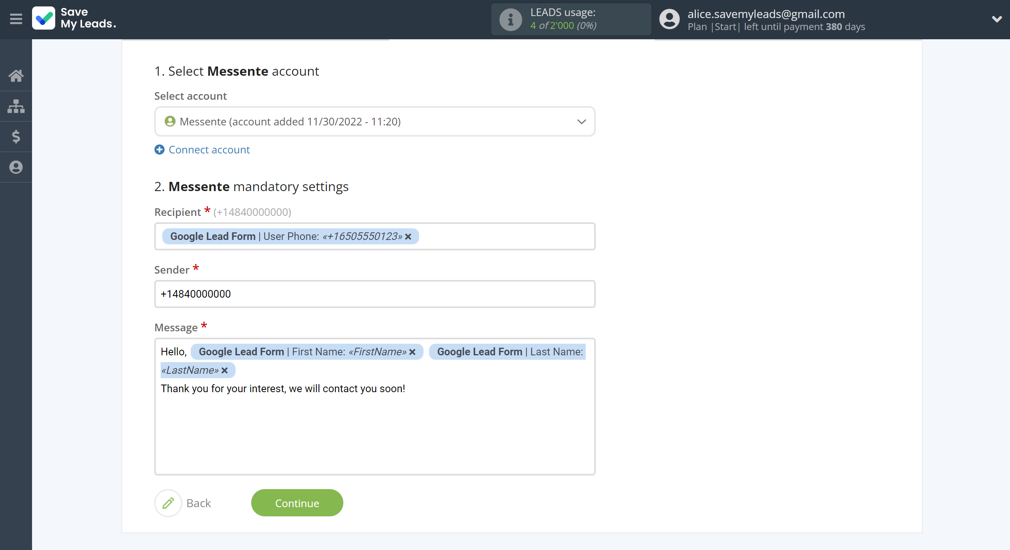Click the plus icon beside Connect account

159,149
